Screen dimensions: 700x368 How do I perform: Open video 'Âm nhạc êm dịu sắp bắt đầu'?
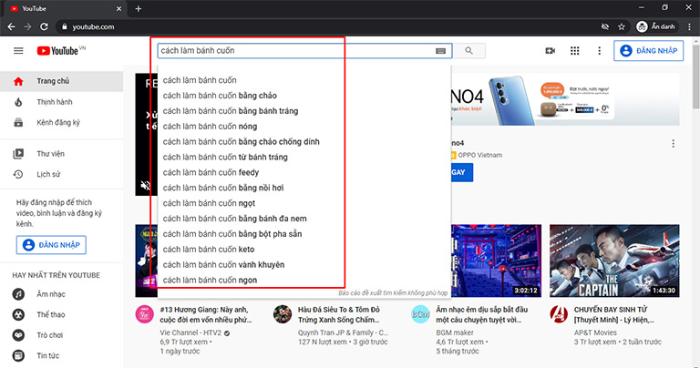click(x=481, y=314)
